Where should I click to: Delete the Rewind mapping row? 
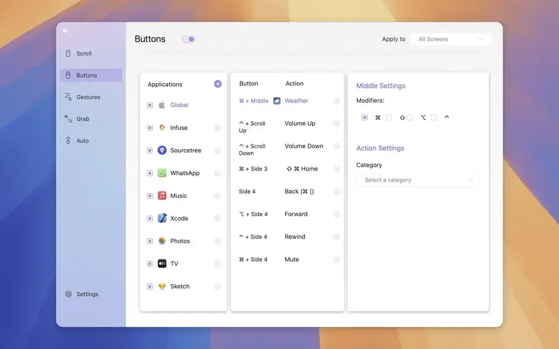[337, 237]
